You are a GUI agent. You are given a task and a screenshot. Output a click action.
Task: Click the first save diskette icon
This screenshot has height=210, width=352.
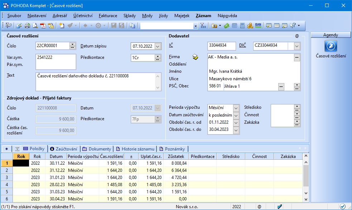coord(114,26)
